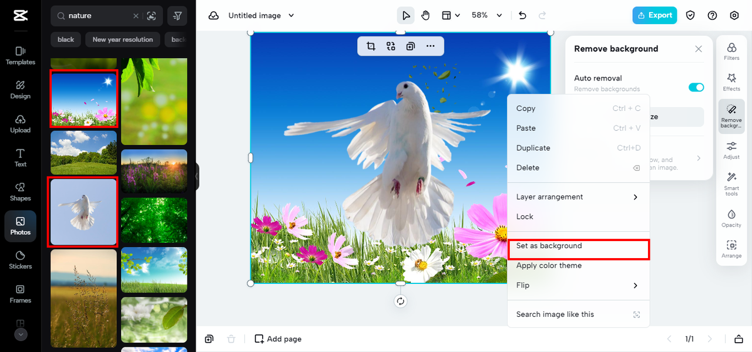
Task: Clear the nature search text
Action: 136,16
